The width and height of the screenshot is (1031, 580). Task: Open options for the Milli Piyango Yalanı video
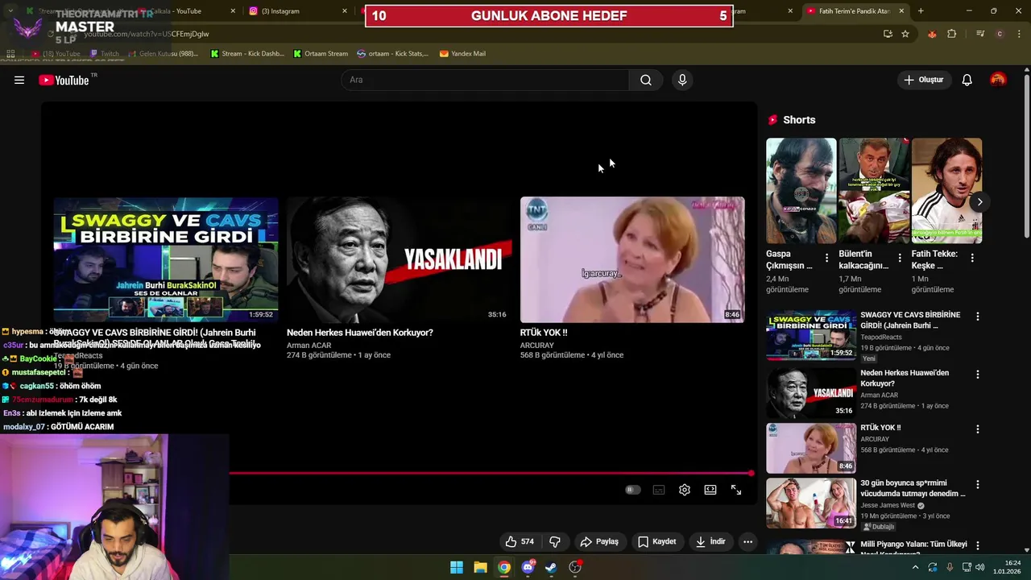pyautogui.click(x=978, y=546)
